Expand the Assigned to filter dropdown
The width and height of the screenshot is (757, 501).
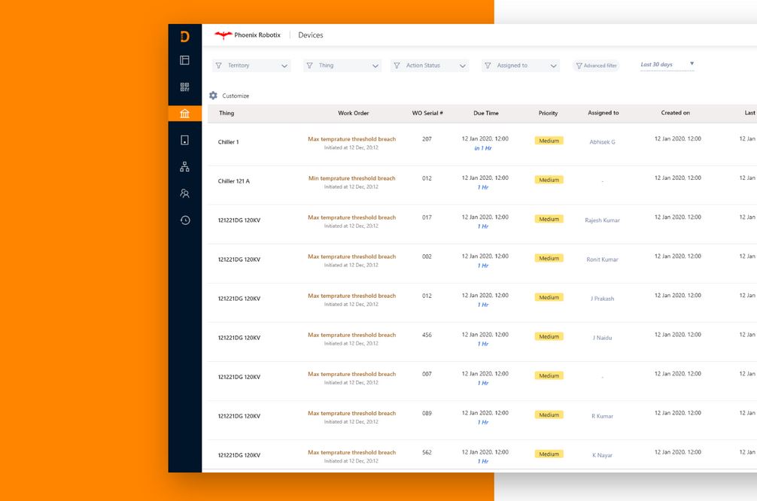coord(521,65)
